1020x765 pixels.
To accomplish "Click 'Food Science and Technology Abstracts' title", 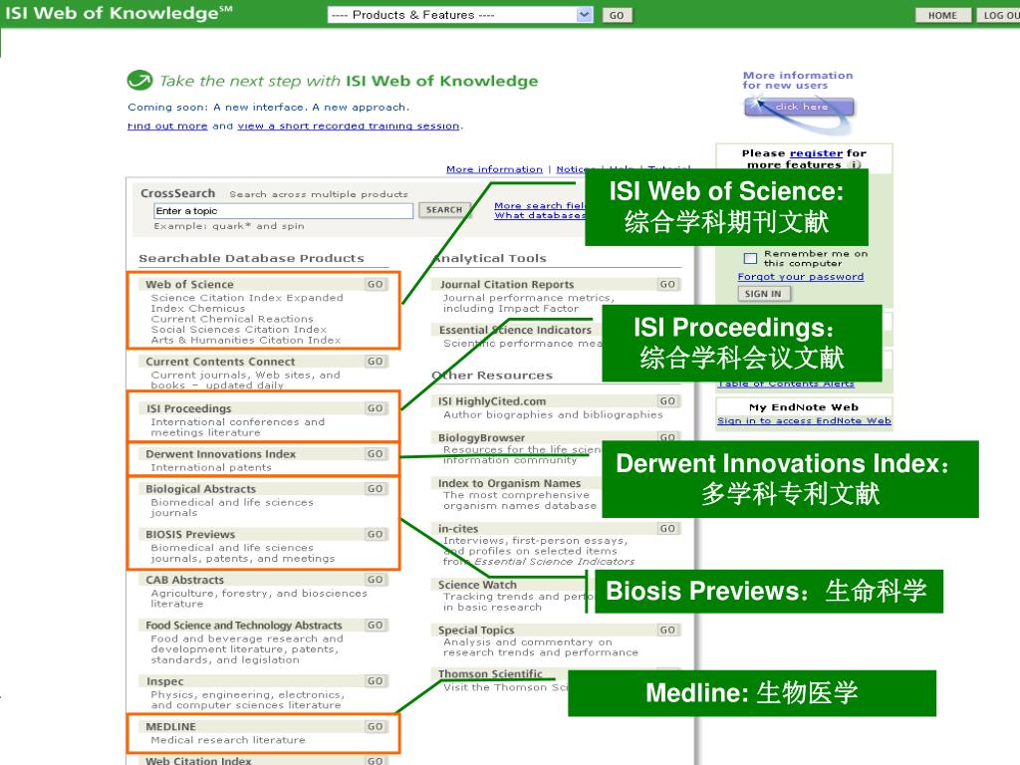I will coord(243,626).
